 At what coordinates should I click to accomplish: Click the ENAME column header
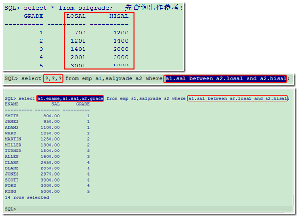click(11, 104)
